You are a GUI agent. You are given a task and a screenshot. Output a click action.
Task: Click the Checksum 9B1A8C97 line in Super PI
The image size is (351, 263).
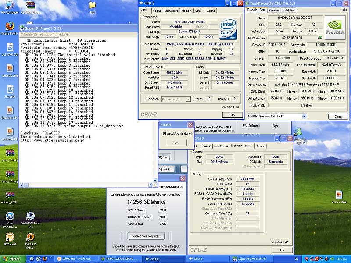(x=40, y=133)
